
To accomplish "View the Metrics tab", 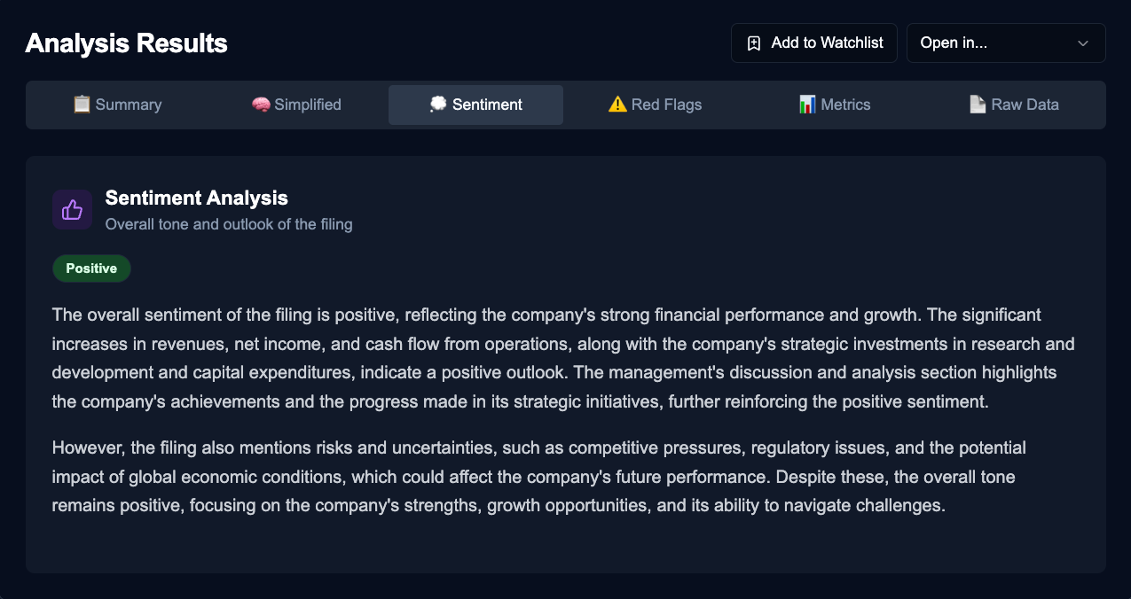I will click(834, 104).
